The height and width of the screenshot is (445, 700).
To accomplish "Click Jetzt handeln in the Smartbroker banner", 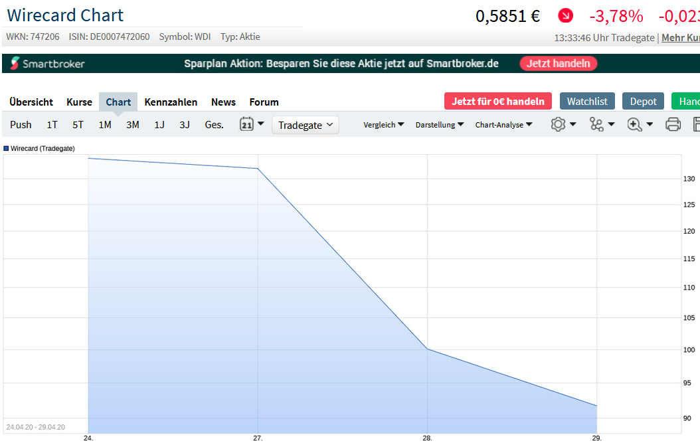I will click(x=558, y=63).
